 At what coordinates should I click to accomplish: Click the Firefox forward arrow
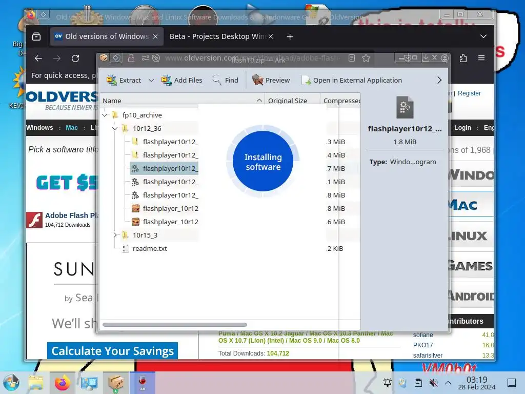57,58
